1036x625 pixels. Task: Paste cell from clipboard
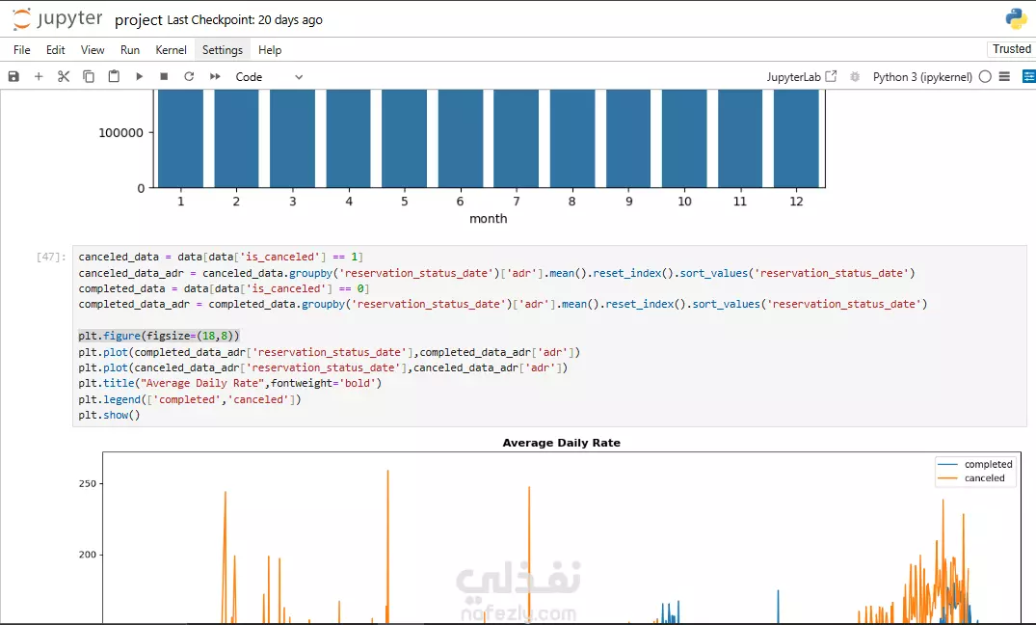click(x=114, y=77)
